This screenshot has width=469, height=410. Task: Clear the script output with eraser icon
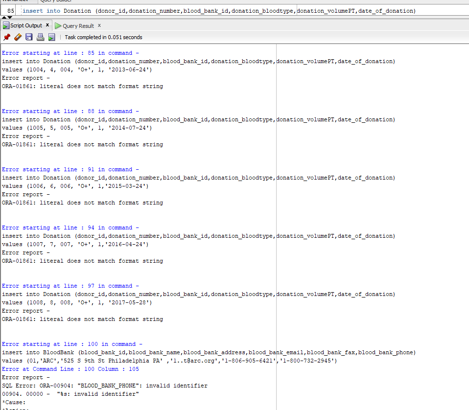[17, 37]
